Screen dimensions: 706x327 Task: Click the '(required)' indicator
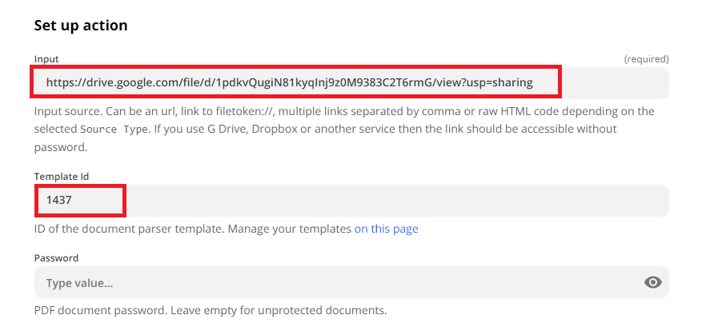[x=646, y=59]
